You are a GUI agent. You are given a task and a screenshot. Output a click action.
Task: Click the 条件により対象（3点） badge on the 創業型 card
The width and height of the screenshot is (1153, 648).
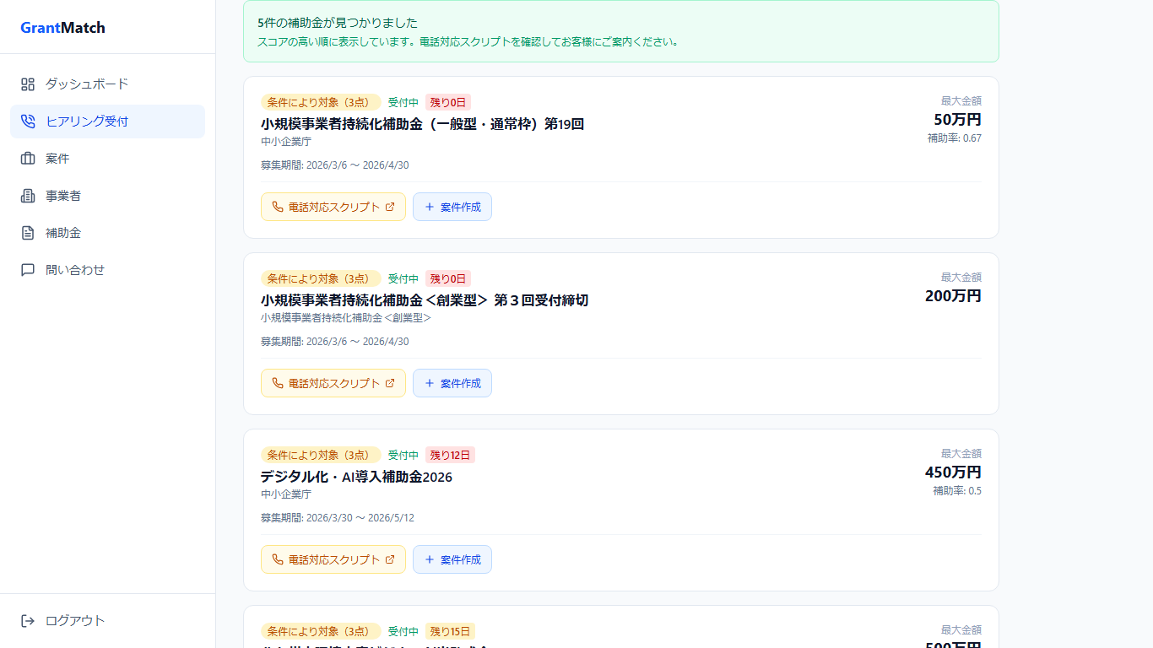pyautogui.click(x=320, y=278)
